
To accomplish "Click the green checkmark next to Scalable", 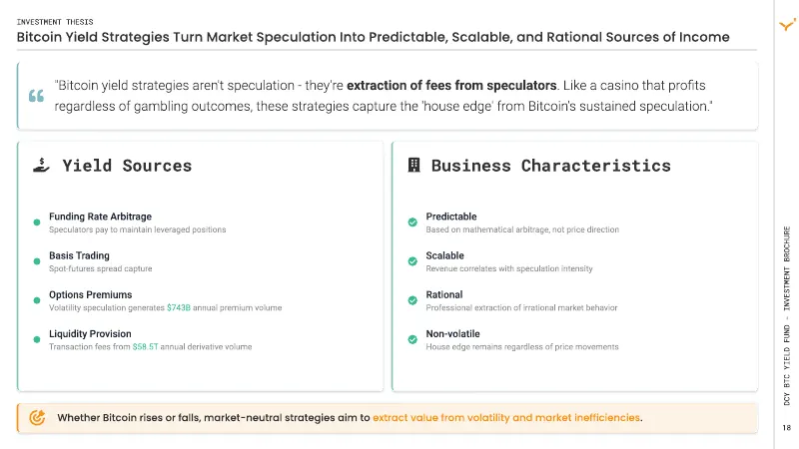I will click(x=412, y=261).
